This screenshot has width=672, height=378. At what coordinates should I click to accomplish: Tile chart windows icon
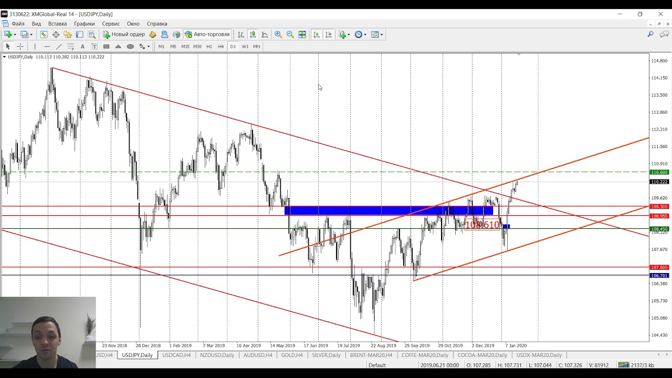(302, 34)
